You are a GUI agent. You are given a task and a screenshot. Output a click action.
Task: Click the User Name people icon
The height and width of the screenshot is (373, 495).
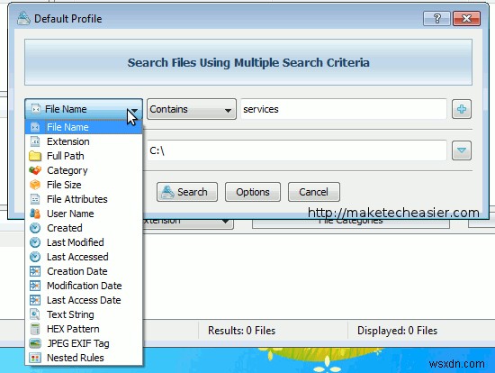click(35, 214)
